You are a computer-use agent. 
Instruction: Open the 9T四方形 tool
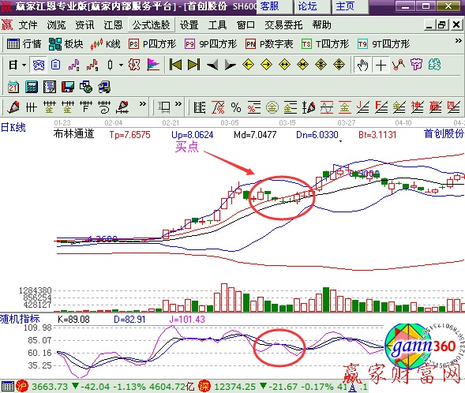tap(384, 44)
